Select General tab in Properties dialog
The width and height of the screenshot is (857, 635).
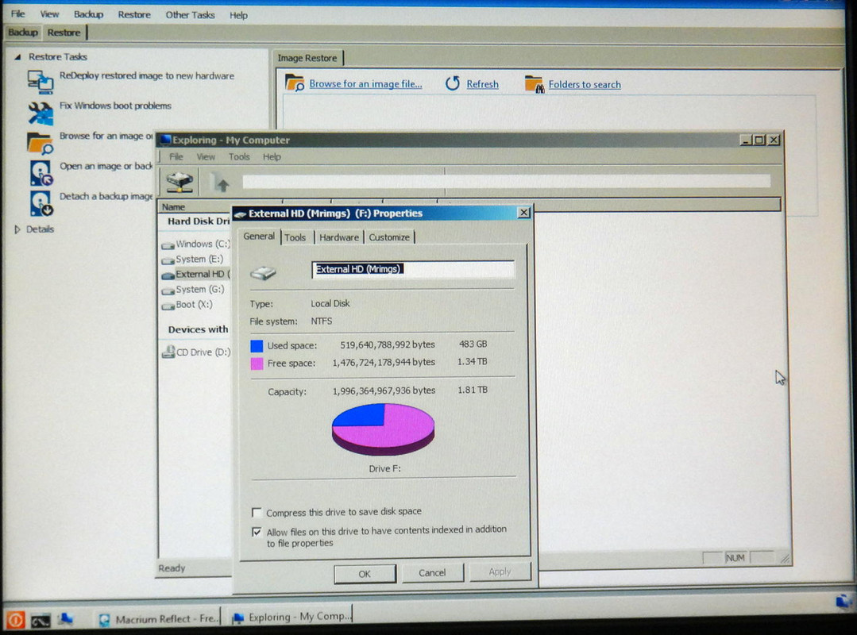click(259, 237)
